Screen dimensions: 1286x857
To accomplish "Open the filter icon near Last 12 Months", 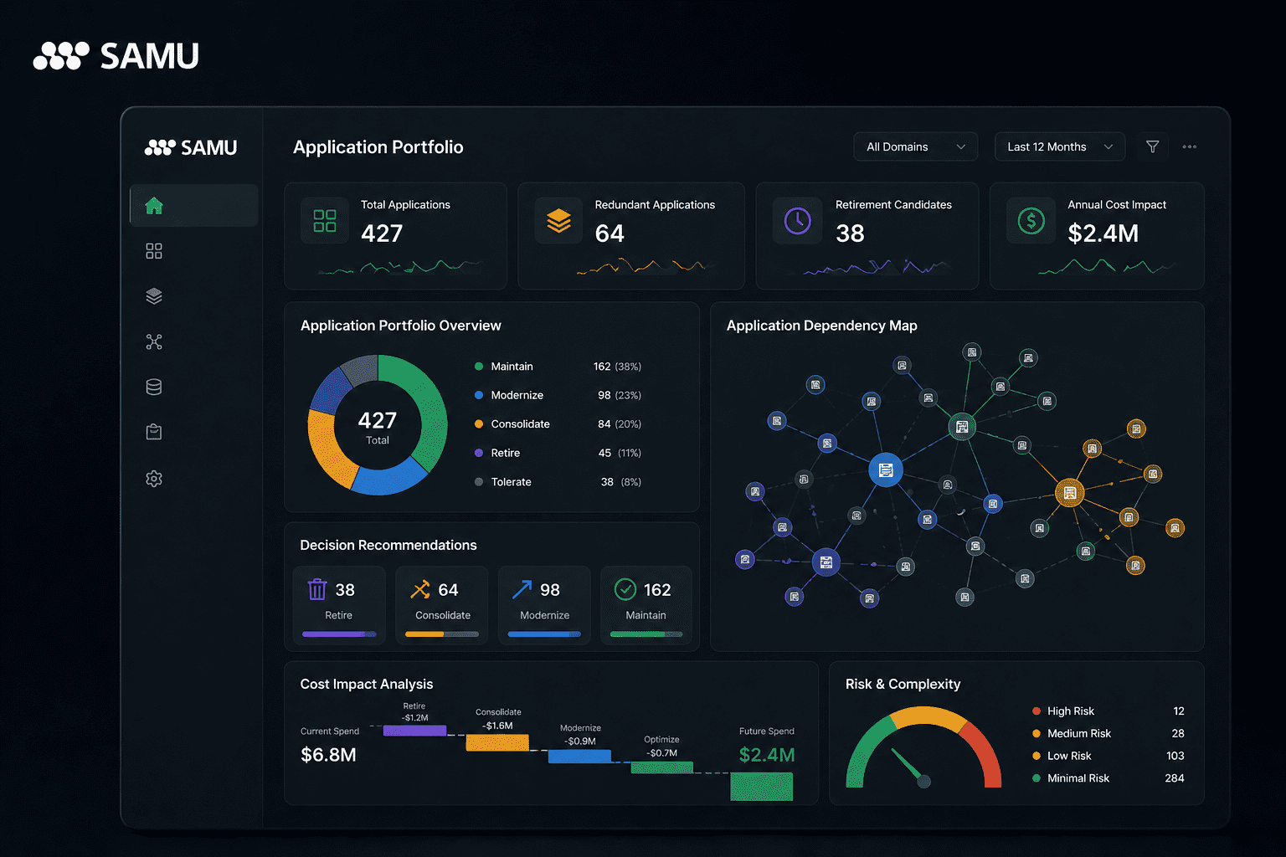I will [1152, 146].
